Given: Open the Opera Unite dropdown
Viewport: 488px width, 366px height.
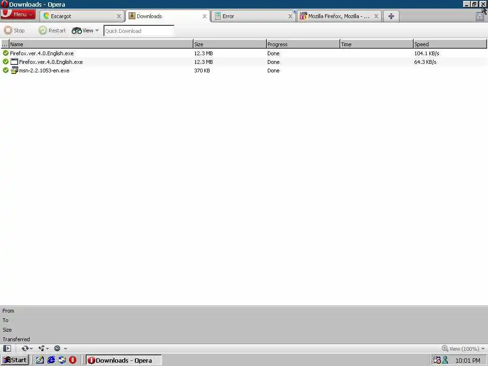Looking at the screenshot, I should pyautogui.click(x=43, y=348).
